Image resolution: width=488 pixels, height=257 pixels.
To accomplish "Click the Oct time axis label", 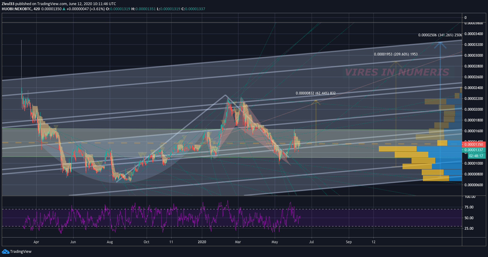I will (146, 242).
